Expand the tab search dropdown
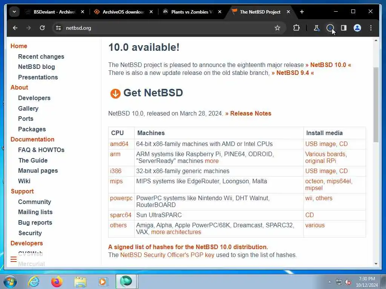The height and width of the screenshot is (289, 386). pos(14,12)
